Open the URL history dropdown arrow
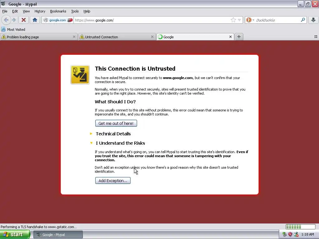Viewport: 319px width, 239px height. 240,20
